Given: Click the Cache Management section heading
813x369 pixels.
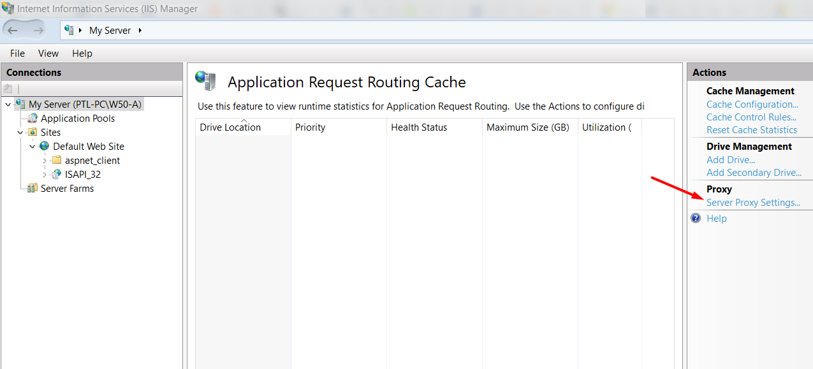Looking at the screenshot, I should pyautogui.click(x=751, y=90).
